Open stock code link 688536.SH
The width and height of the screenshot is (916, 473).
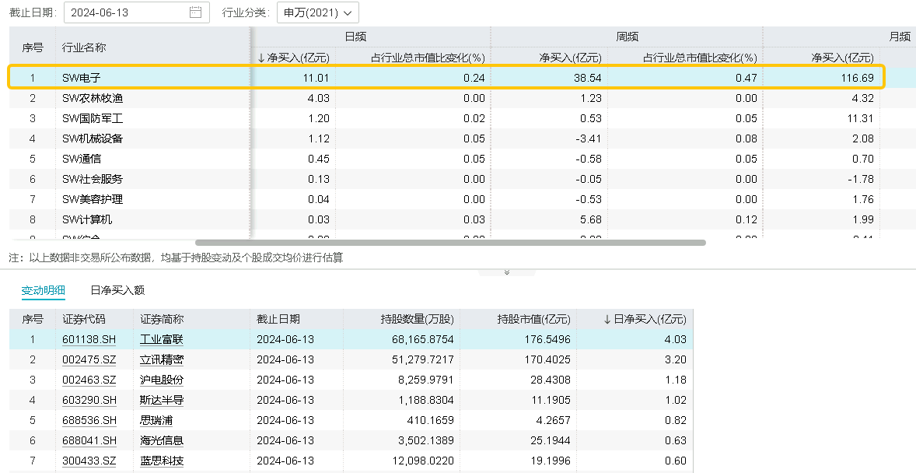click(89, 420)
